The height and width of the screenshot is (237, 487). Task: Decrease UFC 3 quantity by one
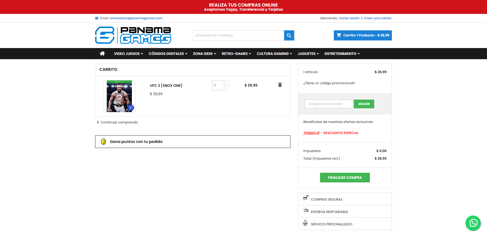(x=227, y=88)
